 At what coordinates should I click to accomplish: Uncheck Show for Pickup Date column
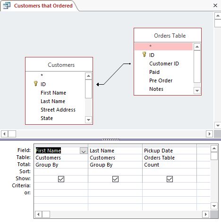click(x=170, y=179)
